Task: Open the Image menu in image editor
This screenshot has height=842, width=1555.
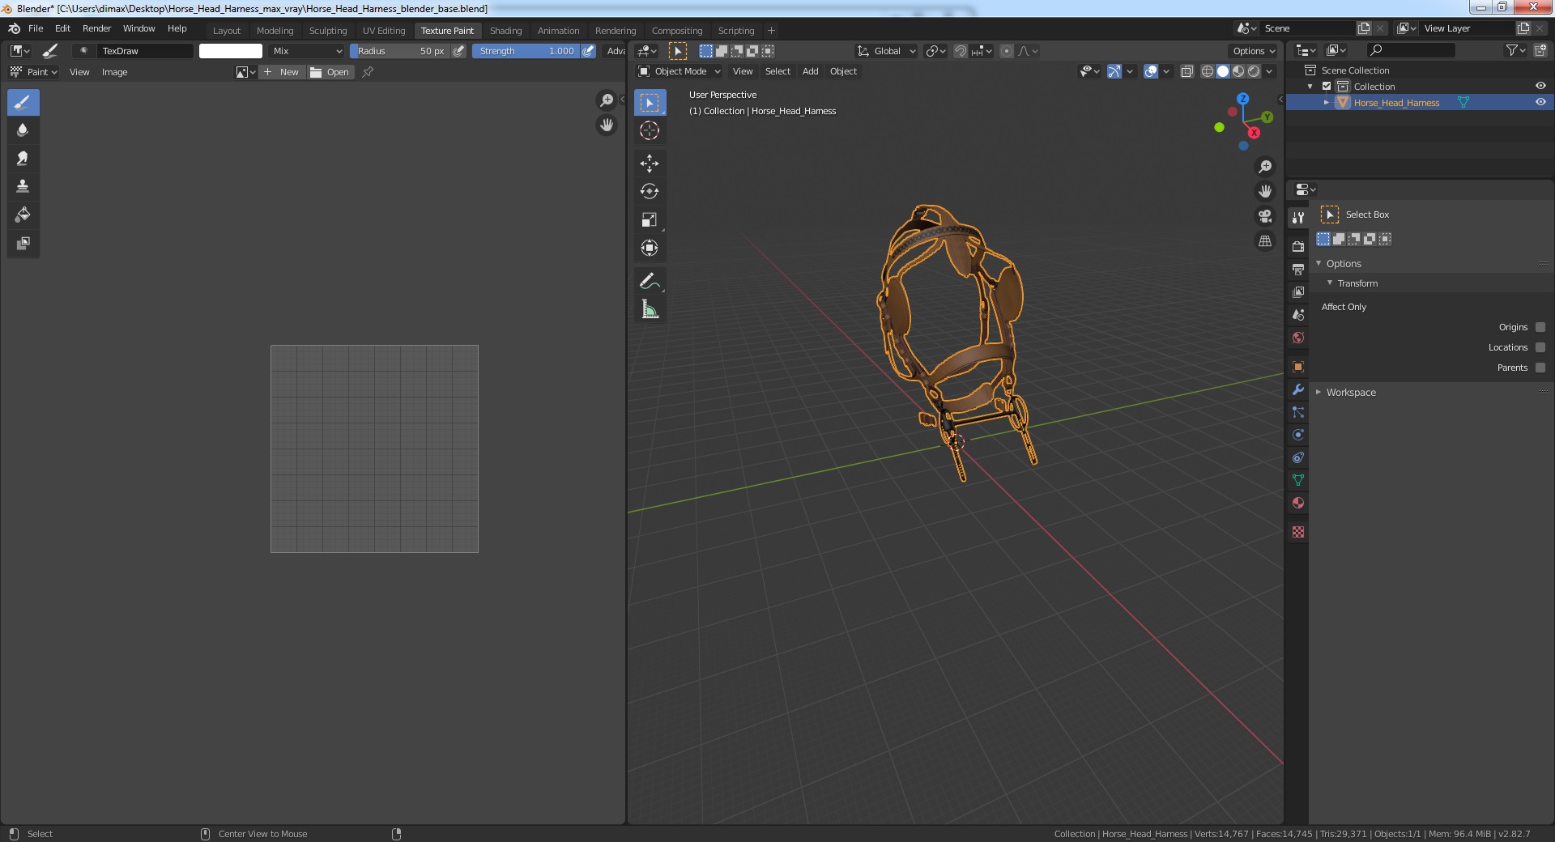Action: [114, 72]
